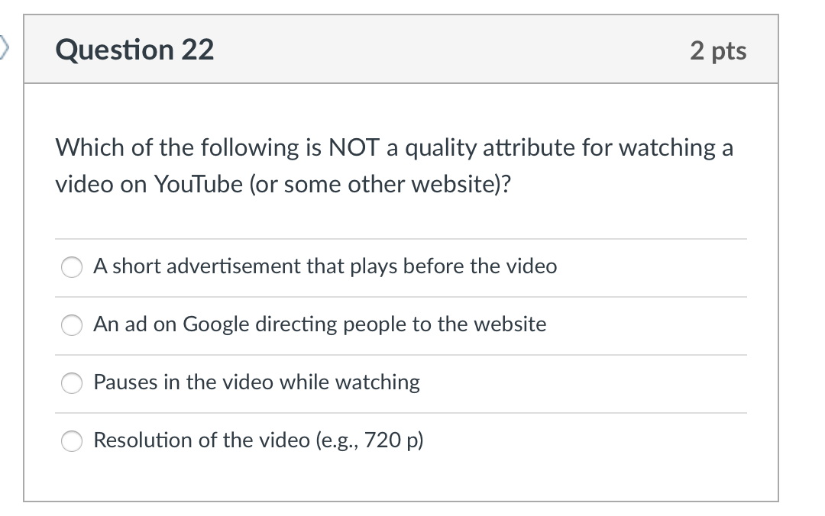
Task: Click the answer mentioning 720 p resolution
Action: pos(257,440)
